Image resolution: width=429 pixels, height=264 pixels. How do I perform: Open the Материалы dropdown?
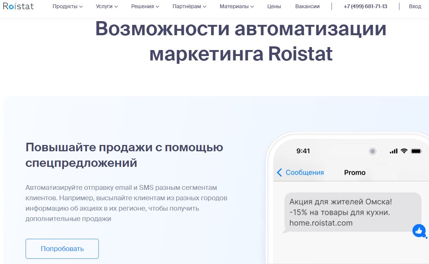pyautogui.click(x=237, y=6)
